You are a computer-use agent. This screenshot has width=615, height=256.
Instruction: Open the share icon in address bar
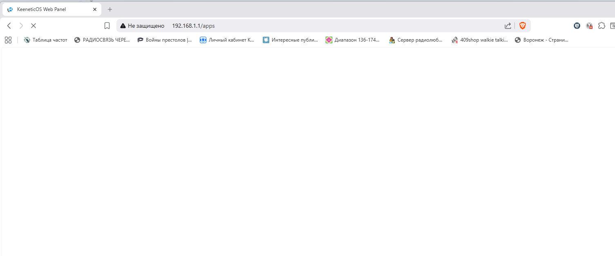click(x=508, y=26)
